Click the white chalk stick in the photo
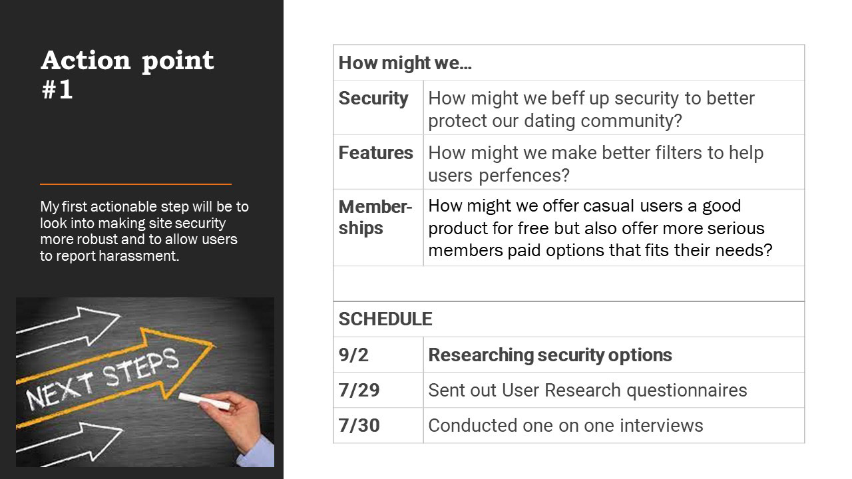This screenshot has width=852, height=479. pyautogui.click(x=204, y=400)
